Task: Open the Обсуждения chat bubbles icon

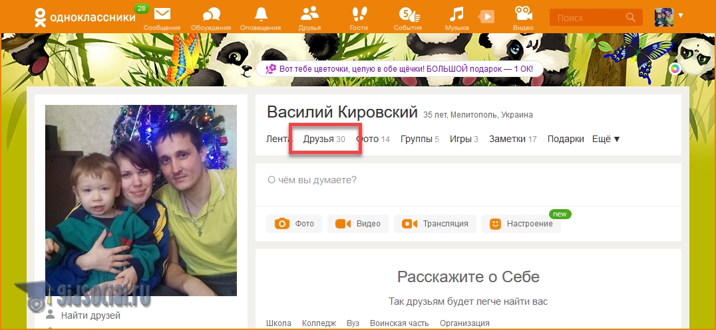Action: pos(211,15)
